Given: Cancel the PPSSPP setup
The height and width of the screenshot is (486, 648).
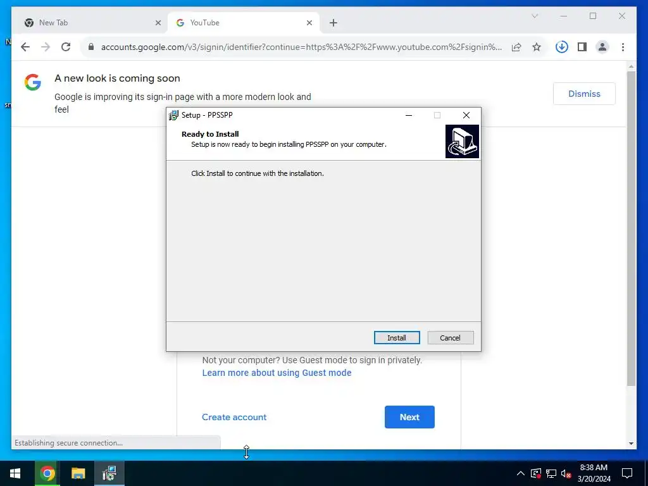Looking at the screenshot, I should point(450,338).
